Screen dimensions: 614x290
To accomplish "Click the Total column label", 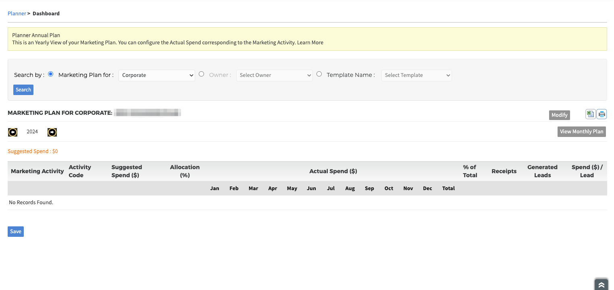I will (448, 188).
